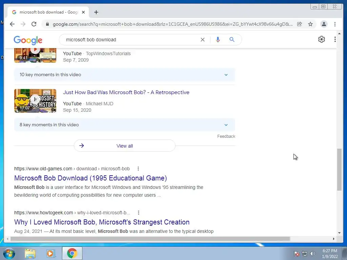The image size is (347, 260).
Task: Click the scroll up arrow
Action: pyautogui.click(x=339, y=34)
